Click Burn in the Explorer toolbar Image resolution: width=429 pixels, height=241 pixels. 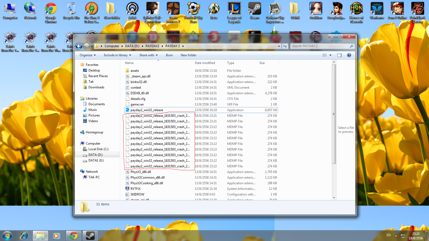(x=169, y=55)
